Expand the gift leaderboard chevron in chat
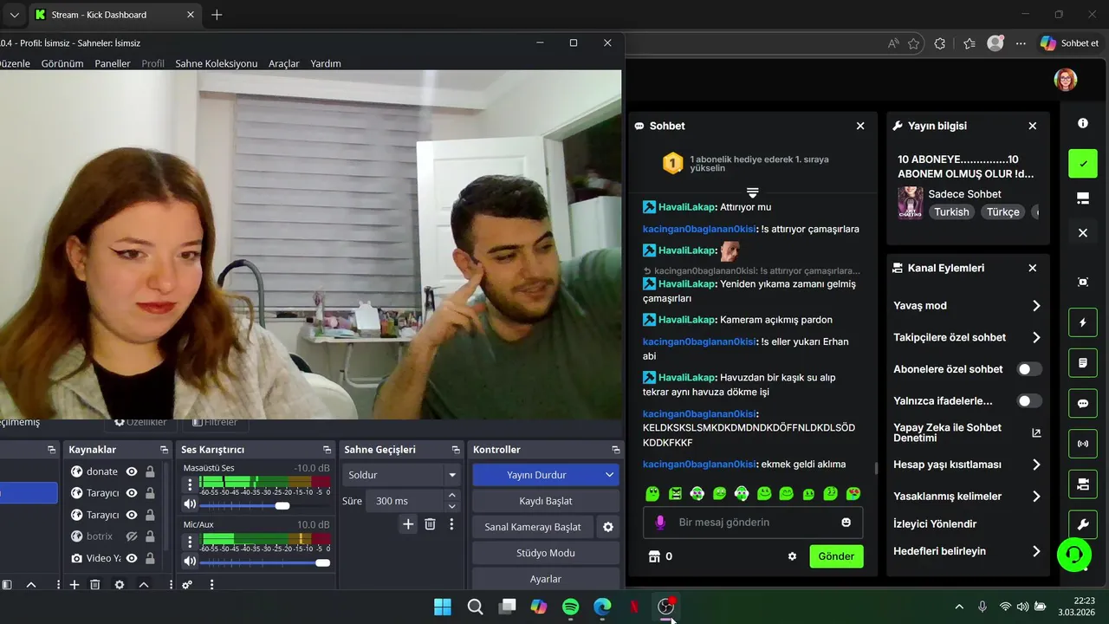This screenshot has width=1109, height=624. coord(752,192)
